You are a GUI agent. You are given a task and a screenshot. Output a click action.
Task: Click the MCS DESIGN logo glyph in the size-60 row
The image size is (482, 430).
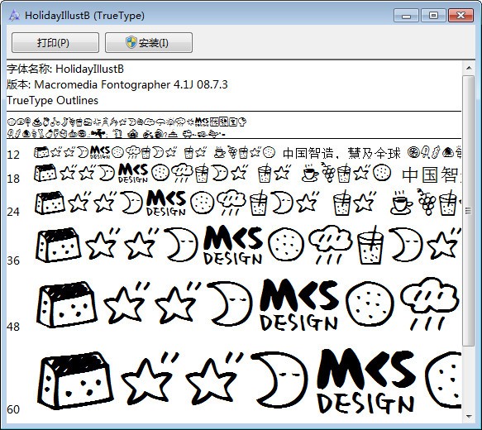365,381
